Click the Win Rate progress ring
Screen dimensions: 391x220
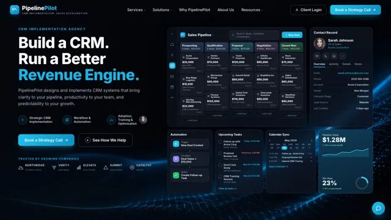[362, 183]
